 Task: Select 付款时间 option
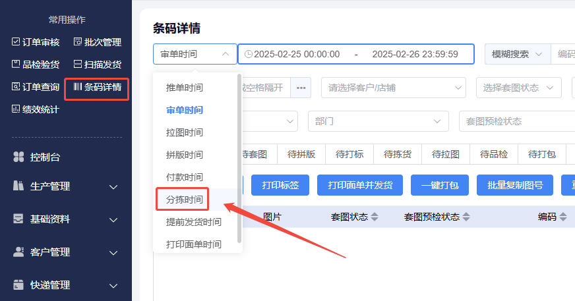pyautogui.click(x=184, y=177)
